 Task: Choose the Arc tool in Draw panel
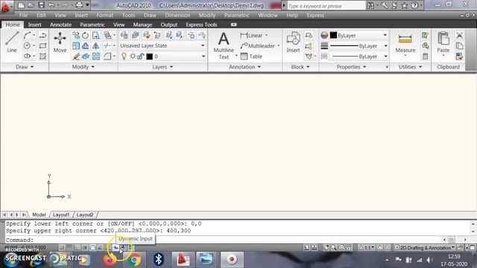click(x=27, y=35)
